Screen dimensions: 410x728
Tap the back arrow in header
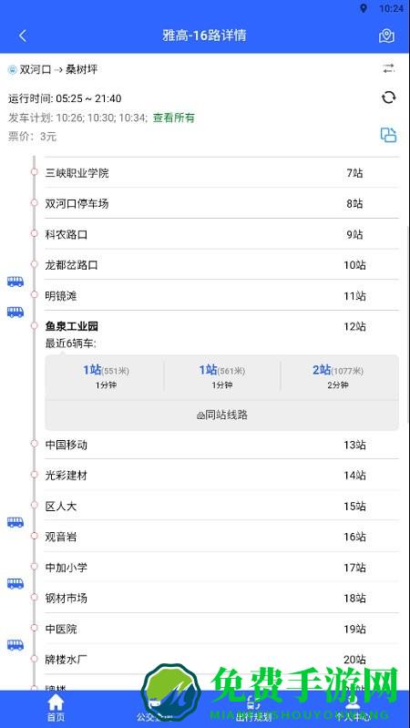click(23, 36)
